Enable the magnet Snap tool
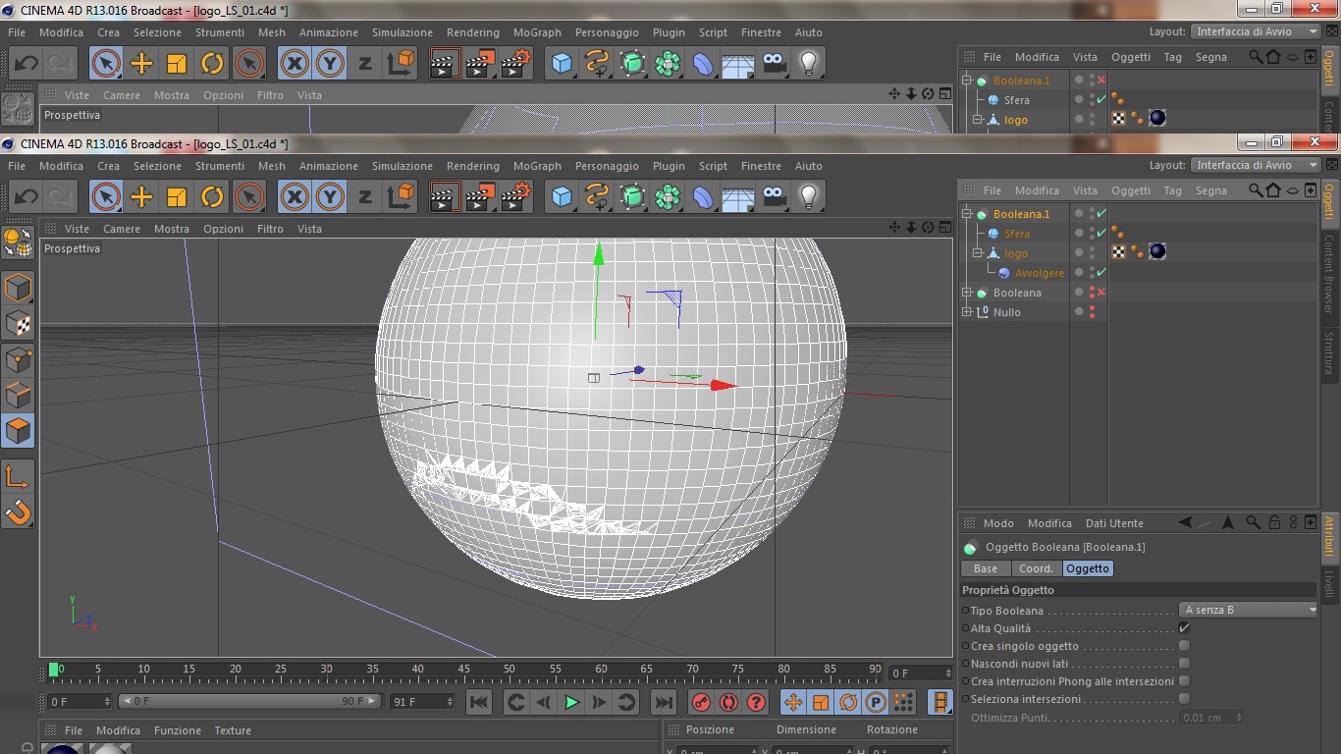Image resolution: width=1341 pixels, height=754 pixels. pos(19,512)
